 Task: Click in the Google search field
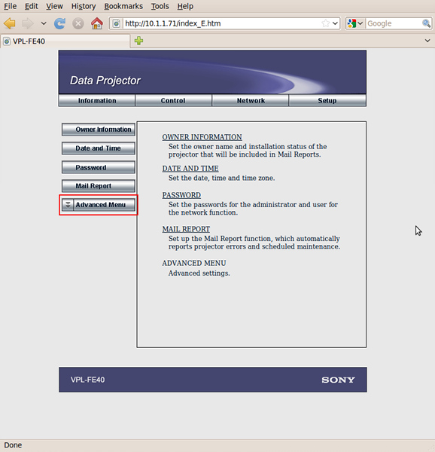click(394, 23)
